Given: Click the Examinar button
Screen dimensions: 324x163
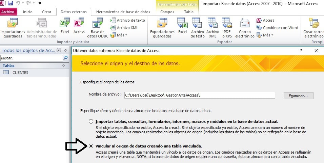Looking at the screenshot, I should tap(298, 96).
